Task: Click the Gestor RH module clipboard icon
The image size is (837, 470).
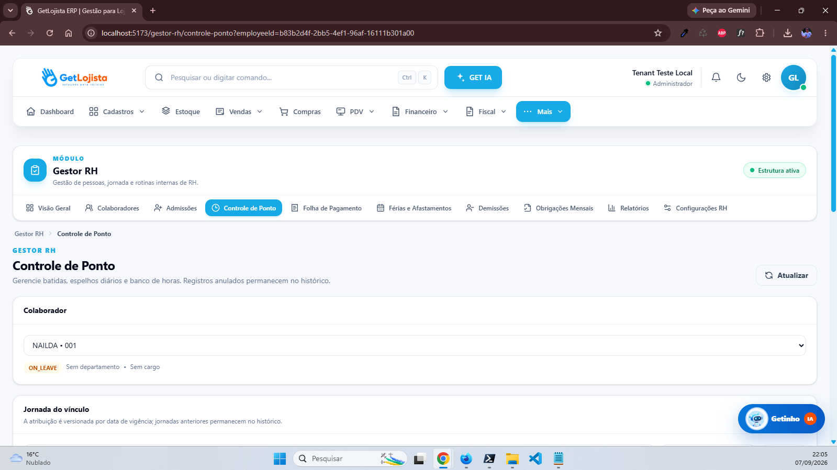Action: (x=35, y=170)
